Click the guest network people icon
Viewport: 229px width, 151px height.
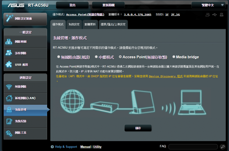point(9,53)
